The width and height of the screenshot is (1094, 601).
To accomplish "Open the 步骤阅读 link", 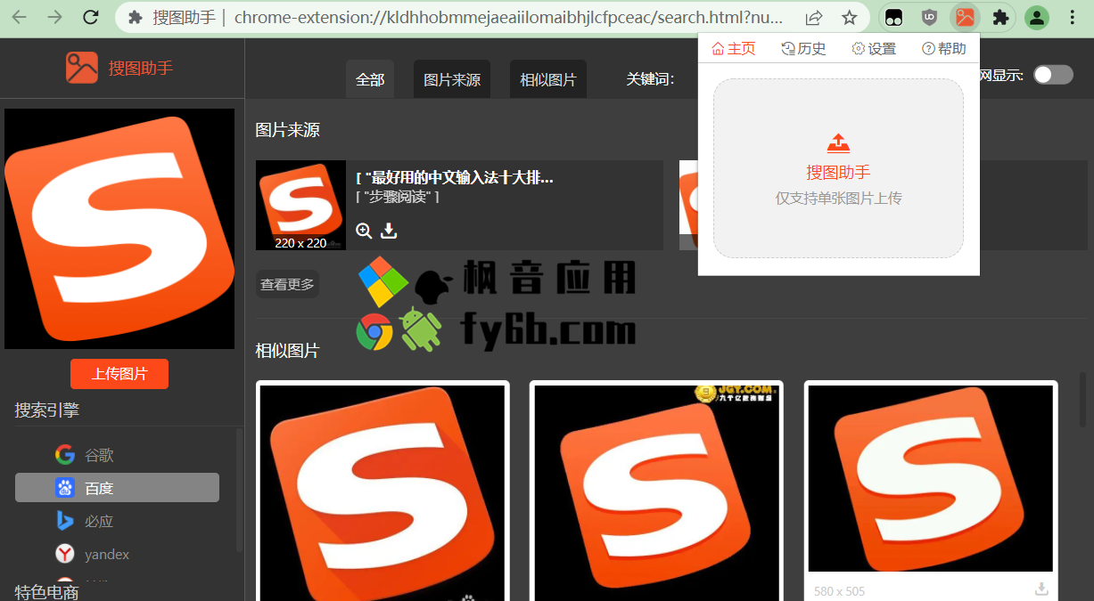I will (x=398, y=197).
